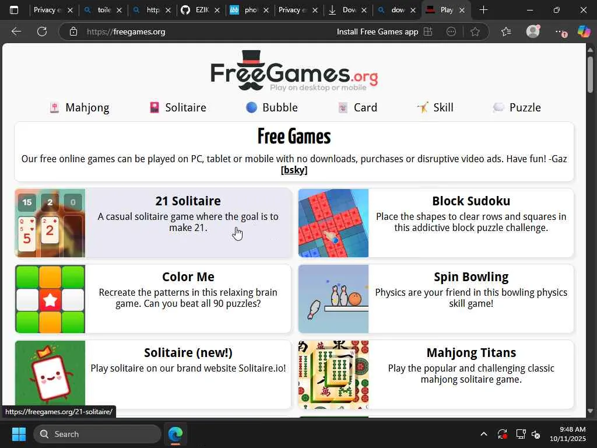
Task: Install Free Games app icon in address bar
Action: [x=429, y=32]
